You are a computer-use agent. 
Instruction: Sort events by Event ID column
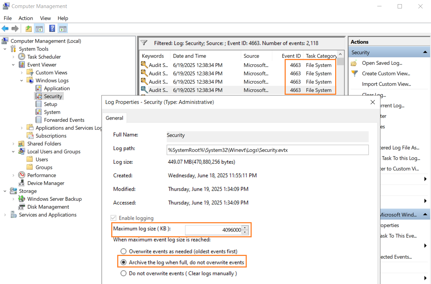(x=288, y=56)
